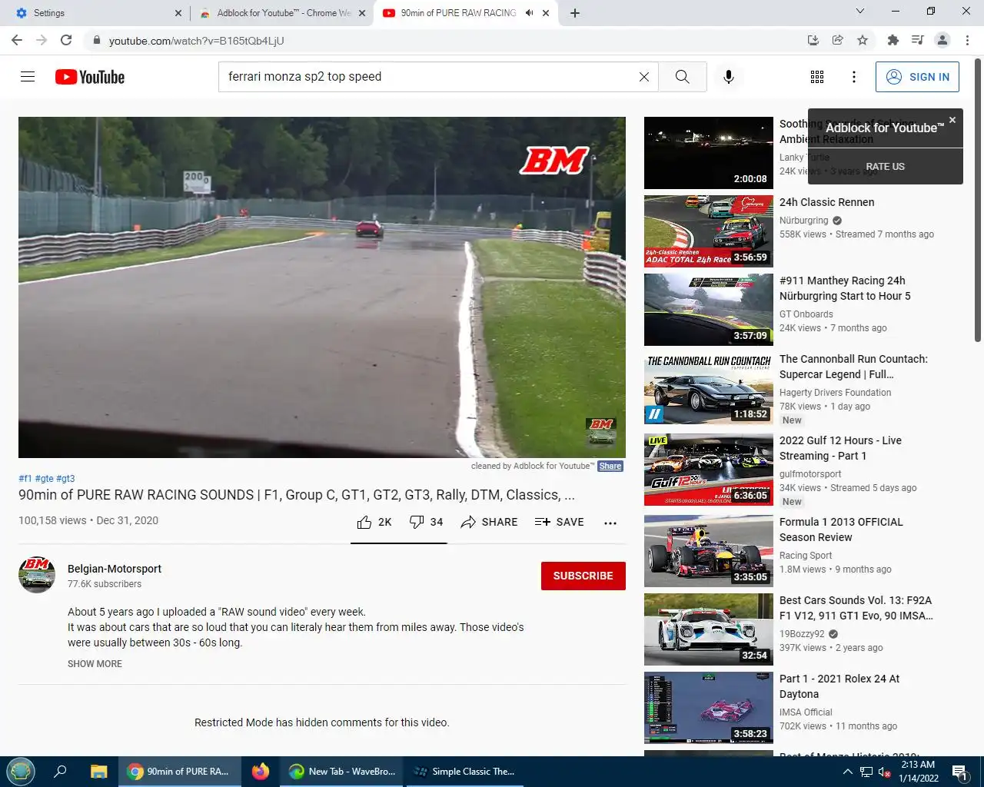Open Chrome's three-dot menu
This screenshot has height=787, width=984.
click(x=967, y=40)
